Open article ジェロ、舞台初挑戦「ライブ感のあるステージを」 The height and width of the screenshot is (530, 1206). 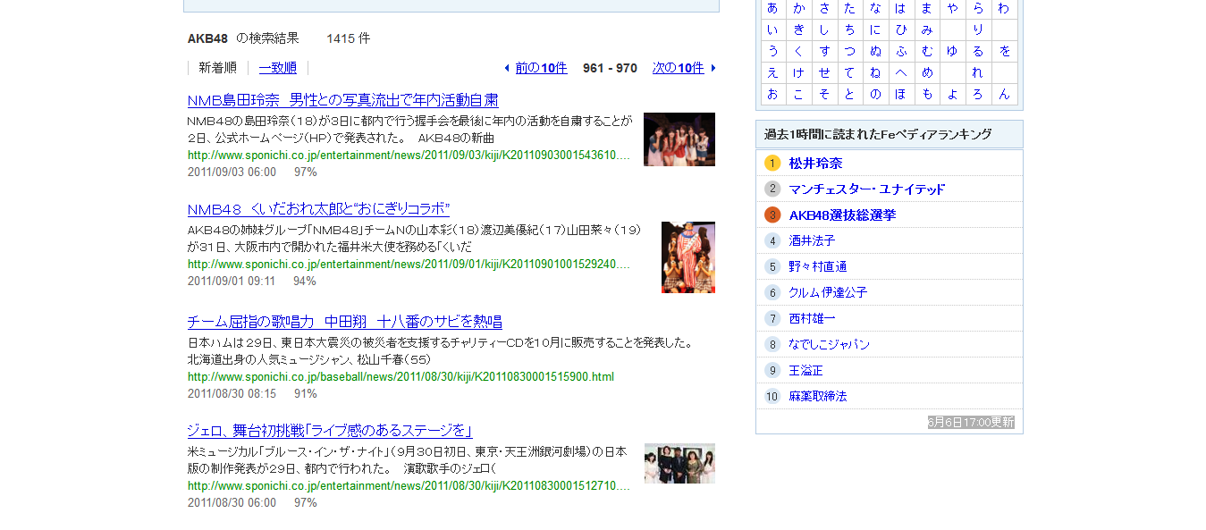click(x=330, y=431)
